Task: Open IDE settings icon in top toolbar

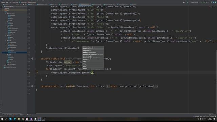Action: click(214, 2)
